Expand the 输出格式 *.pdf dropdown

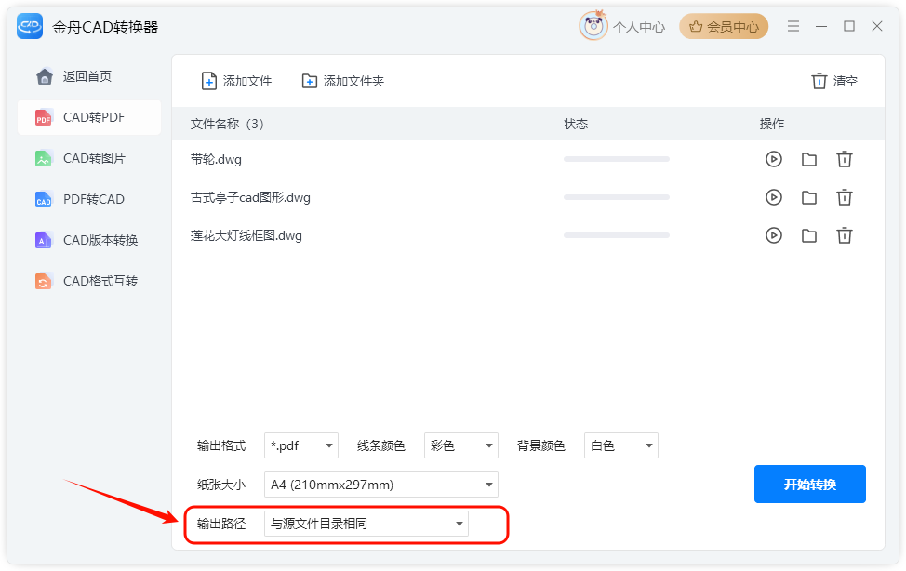click(x=301, y=445)
